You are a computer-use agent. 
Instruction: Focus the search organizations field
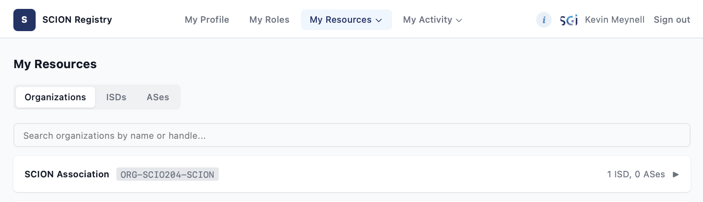pyautogui.click(x=351, y=135)
